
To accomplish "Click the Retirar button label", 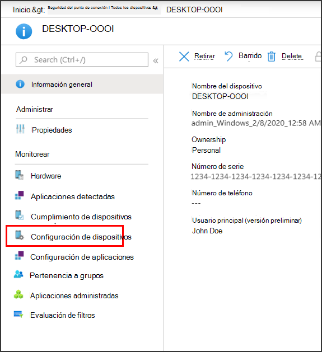I will tap(204, 56).
